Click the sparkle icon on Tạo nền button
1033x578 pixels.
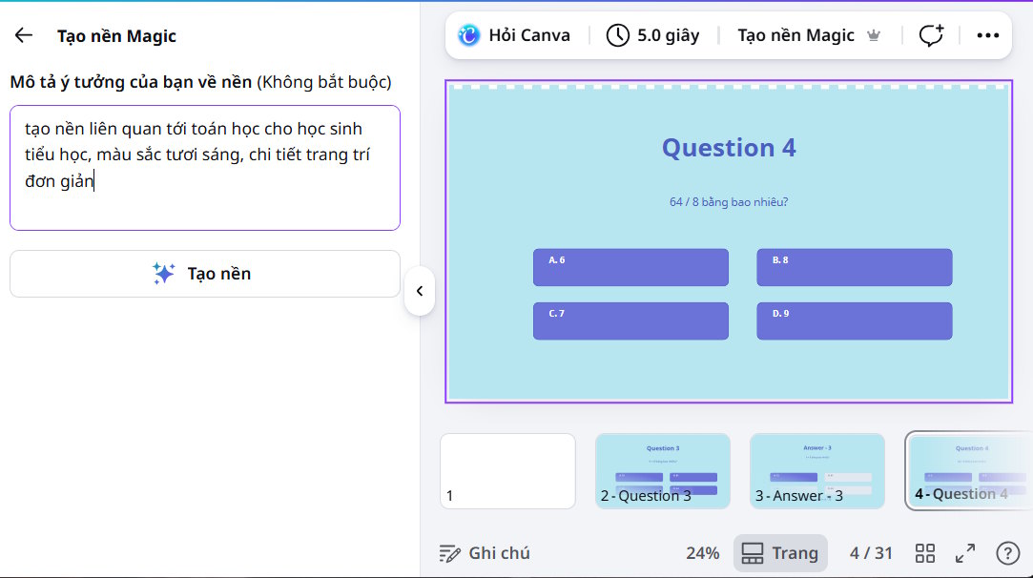163,274
